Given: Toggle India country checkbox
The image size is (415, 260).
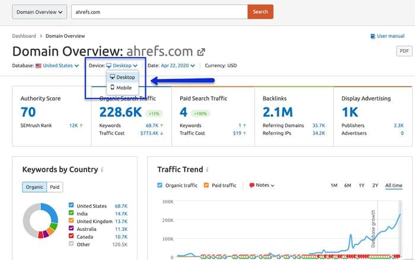Looking at the screenshot, I should [71, 213].
